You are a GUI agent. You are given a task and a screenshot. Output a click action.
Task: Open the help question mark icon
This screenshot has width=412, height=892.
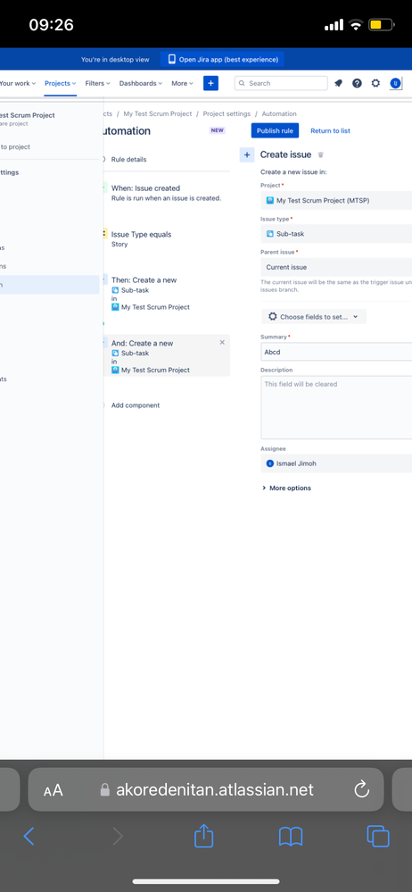(357, 83)
